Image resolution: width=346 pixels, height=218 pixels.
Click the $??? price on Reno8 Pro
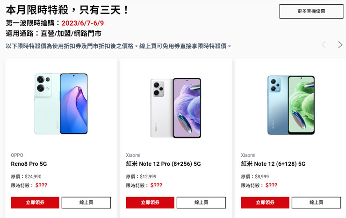tap(41, 185)
